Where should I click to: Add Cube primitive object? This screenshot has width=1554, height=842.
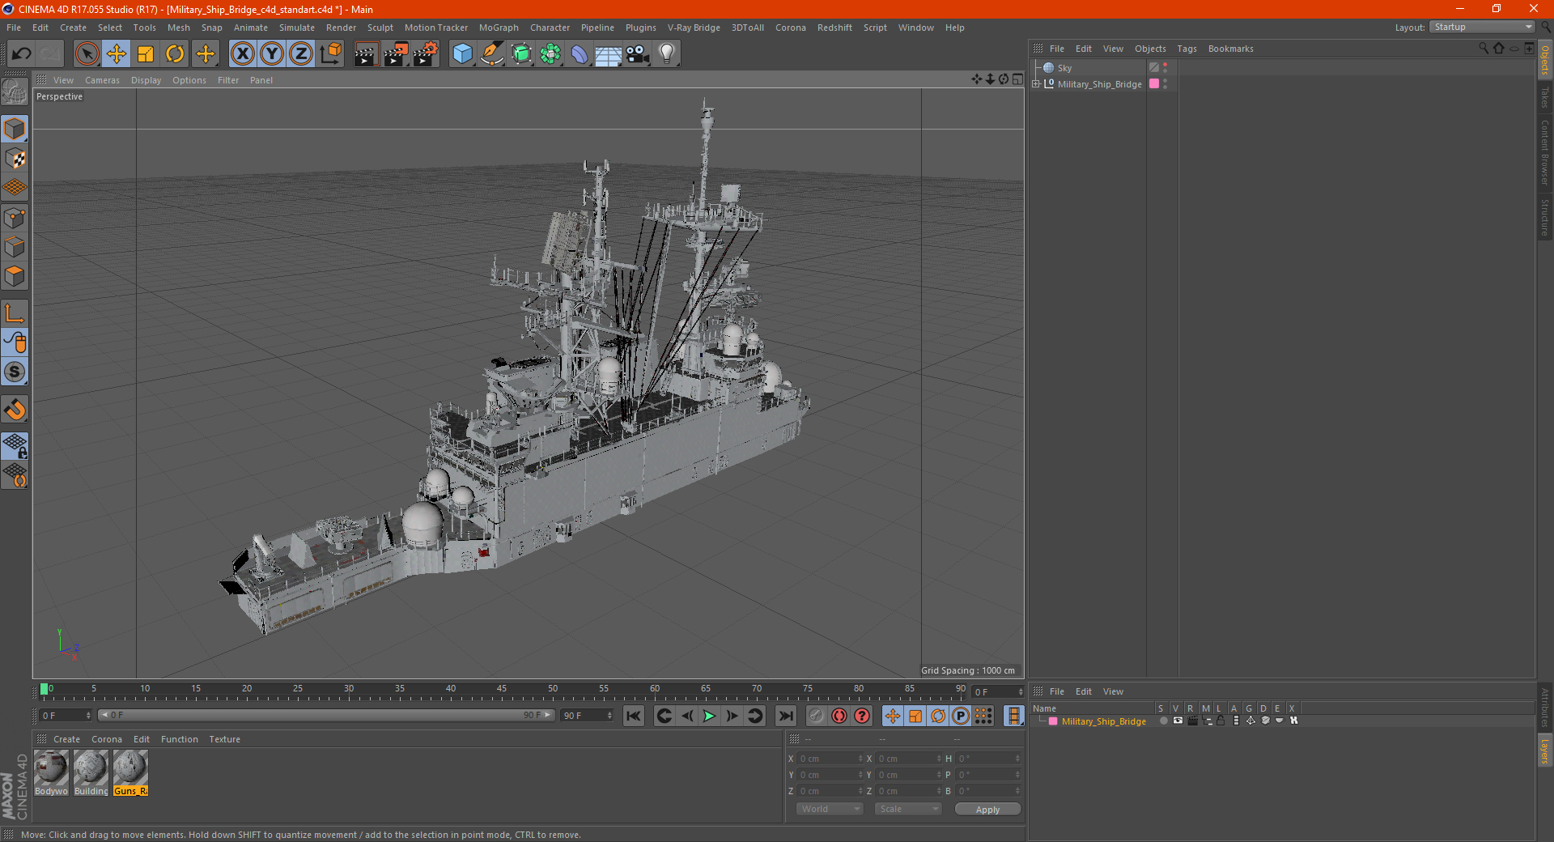tap(462, 54)
